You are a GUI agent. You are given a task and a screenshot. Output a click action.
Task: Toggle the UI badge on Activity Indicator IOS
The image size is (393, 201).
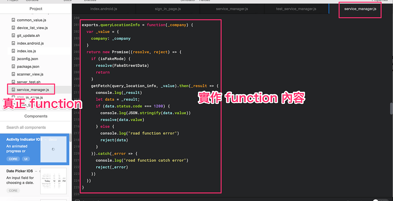tap(26, 159)
